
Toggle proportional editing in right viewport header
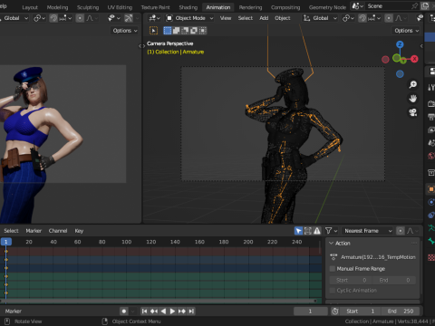[x=389, y=18]
